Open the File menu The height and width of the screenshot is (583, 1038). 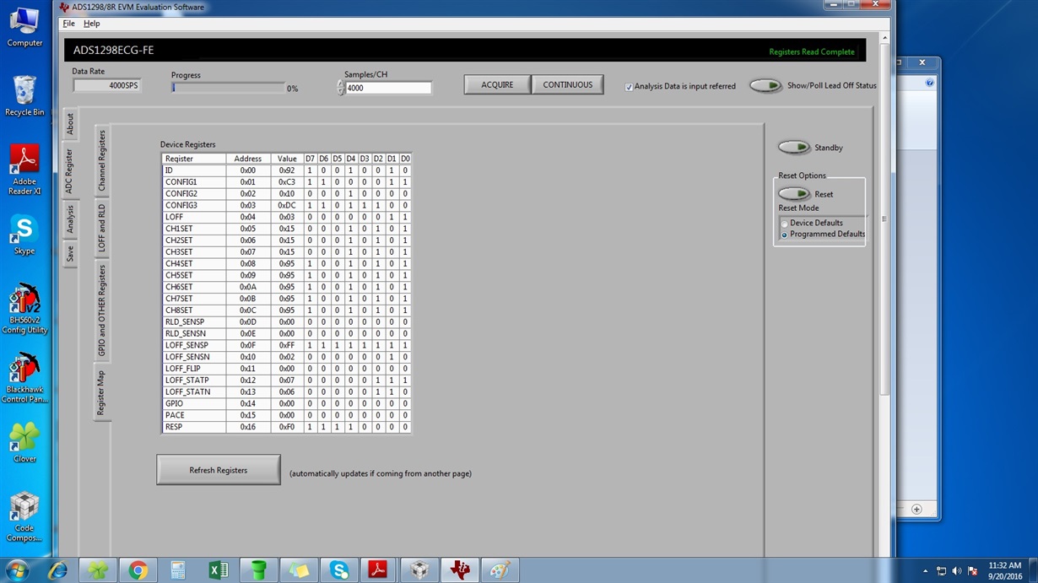coord(69,24)
